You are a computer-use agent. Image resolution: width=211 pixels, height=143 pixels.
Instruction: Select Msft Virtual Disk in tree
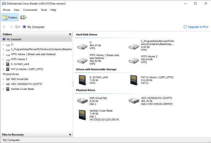(x=19, y=79)
